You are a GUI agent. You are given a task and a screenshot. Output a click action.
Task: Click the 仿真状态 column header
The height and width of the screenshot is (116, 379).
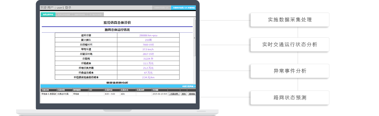[128, 90]
